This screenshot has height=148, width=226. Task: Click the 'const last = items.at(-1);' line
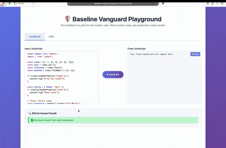pyautogui.click(x=42, y=65)
